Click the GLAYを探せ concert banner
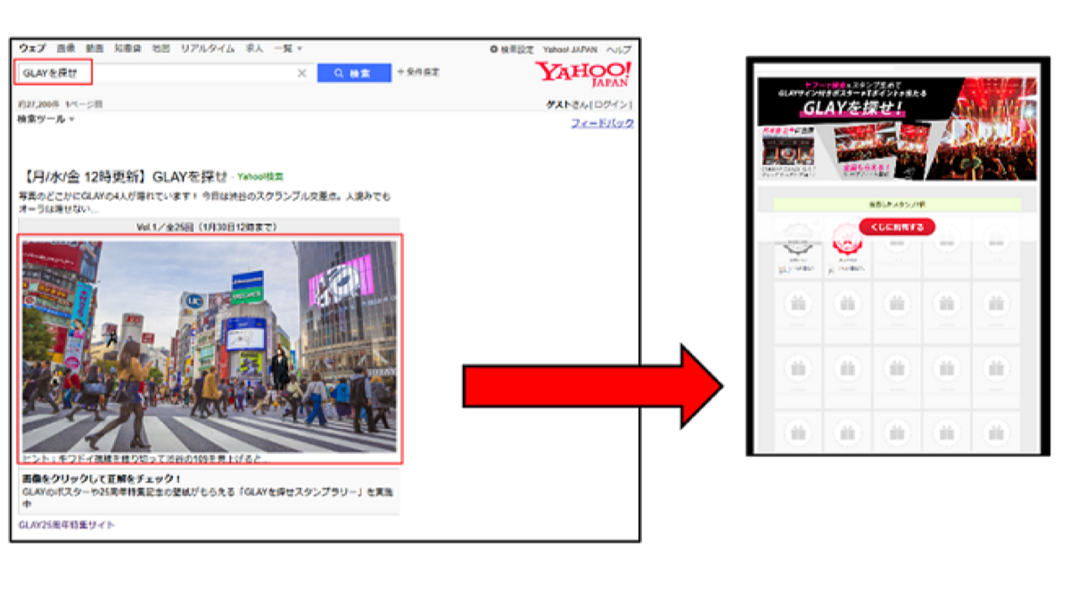This screenshot has height=602, width=1070. pos(897,129)
